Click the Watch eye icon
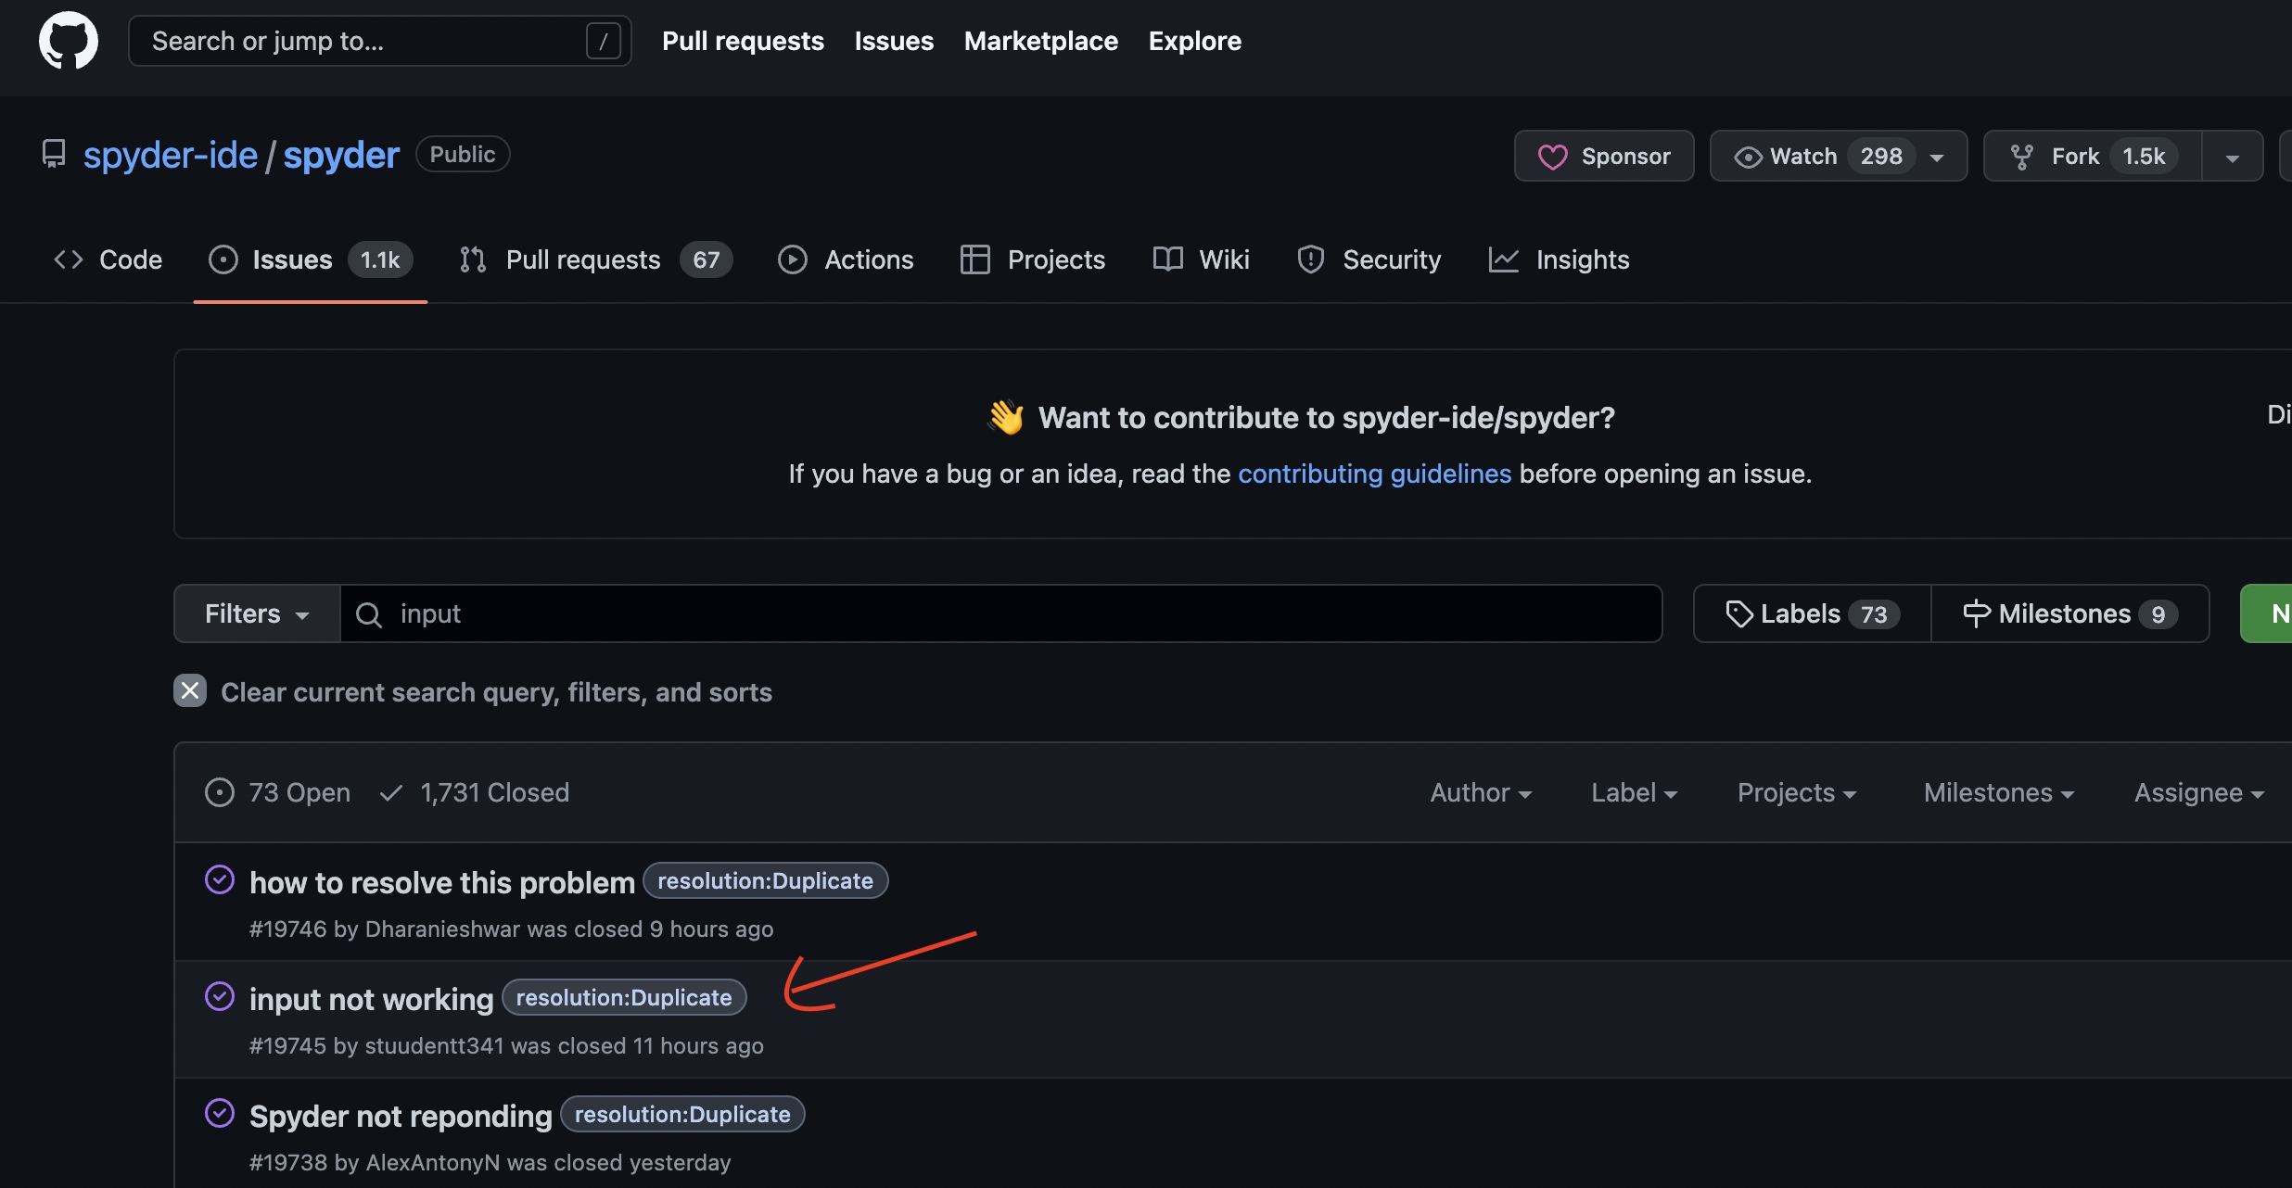 (1748, 158)
